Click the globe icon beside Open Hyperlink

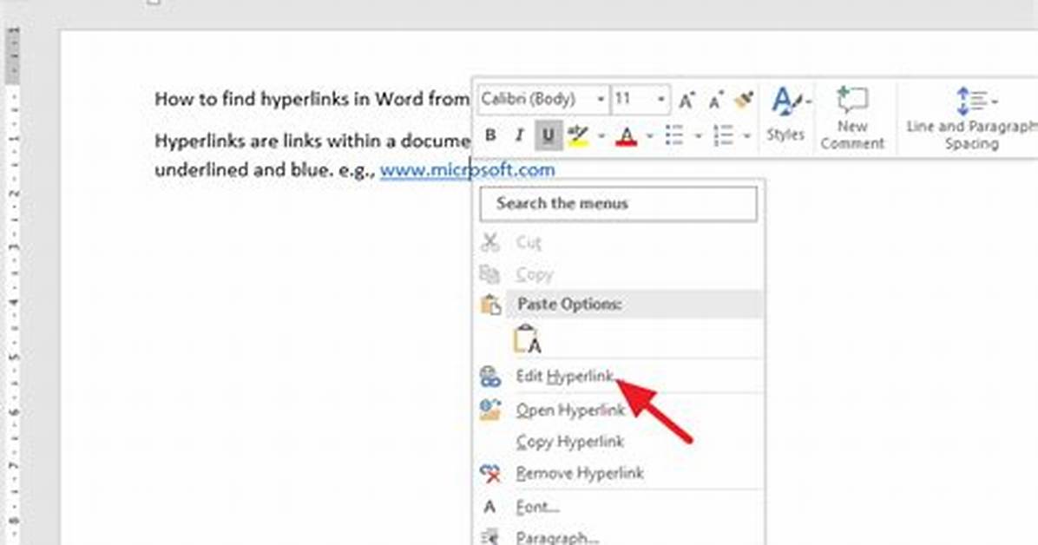tap(489, 410)
